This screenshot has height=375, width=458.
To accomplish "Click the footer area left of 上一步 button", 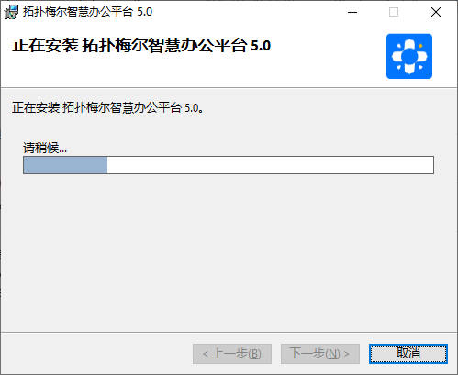I will 96,354.
